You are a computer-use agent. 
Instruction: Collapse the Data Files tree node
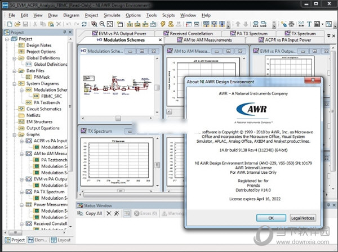(15, 71)
